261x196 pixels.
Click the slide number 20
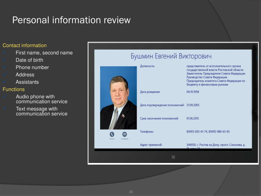tap(131, 192)
